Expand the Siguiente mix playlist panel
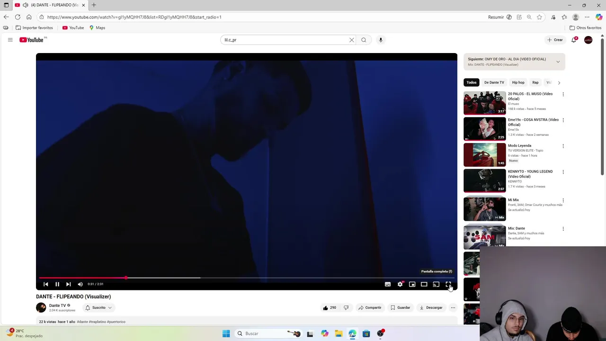606x341 pixels. [x=558, y=62]
